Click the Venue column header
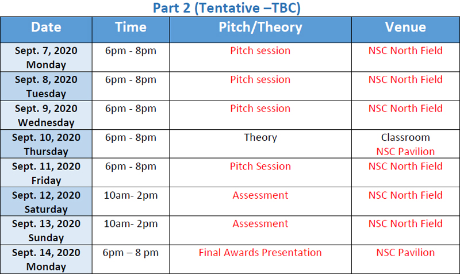 tap(405, 28)
